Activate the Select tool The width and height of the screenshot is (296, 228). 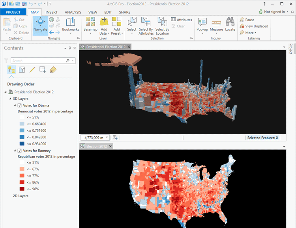[x=131, y=26]
